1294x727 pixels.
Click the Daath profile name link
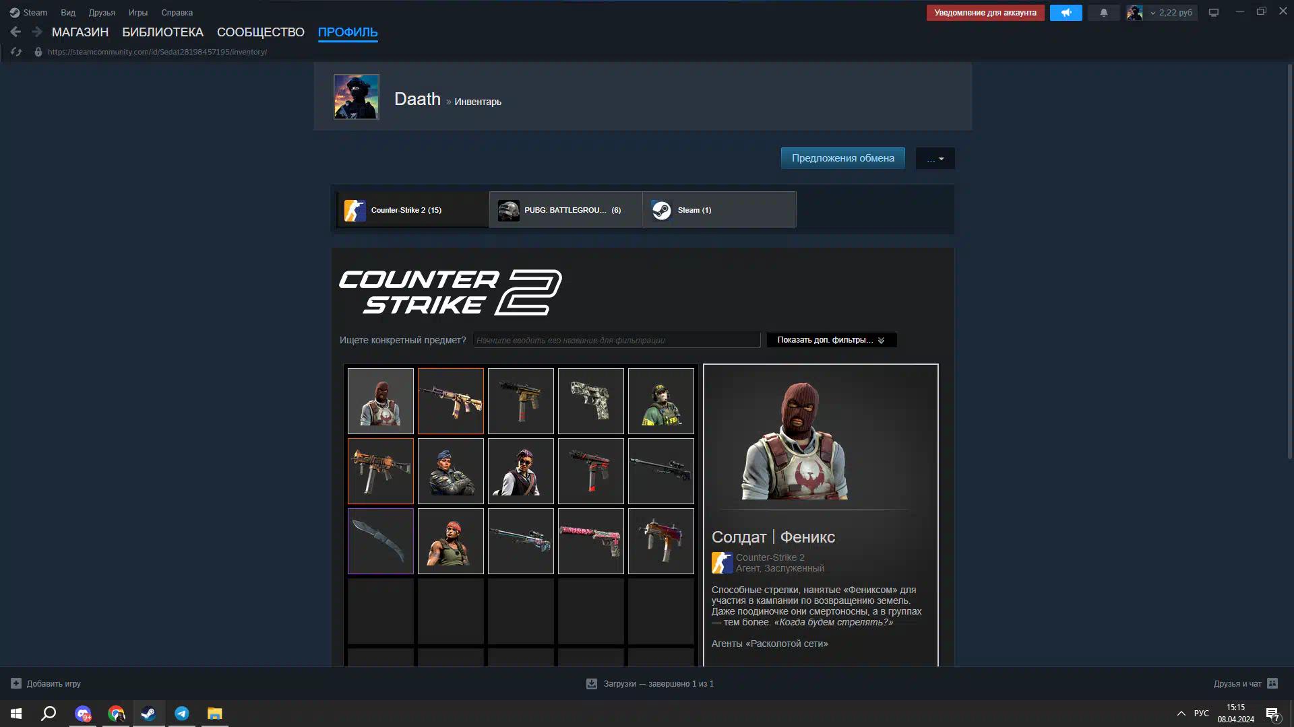417,99
